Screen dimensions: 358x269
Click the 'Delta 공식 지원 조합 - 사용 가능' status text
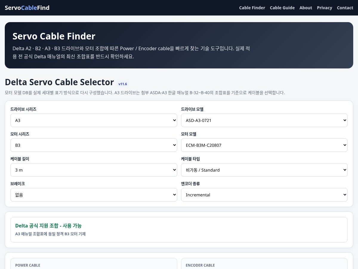(48, 226)
